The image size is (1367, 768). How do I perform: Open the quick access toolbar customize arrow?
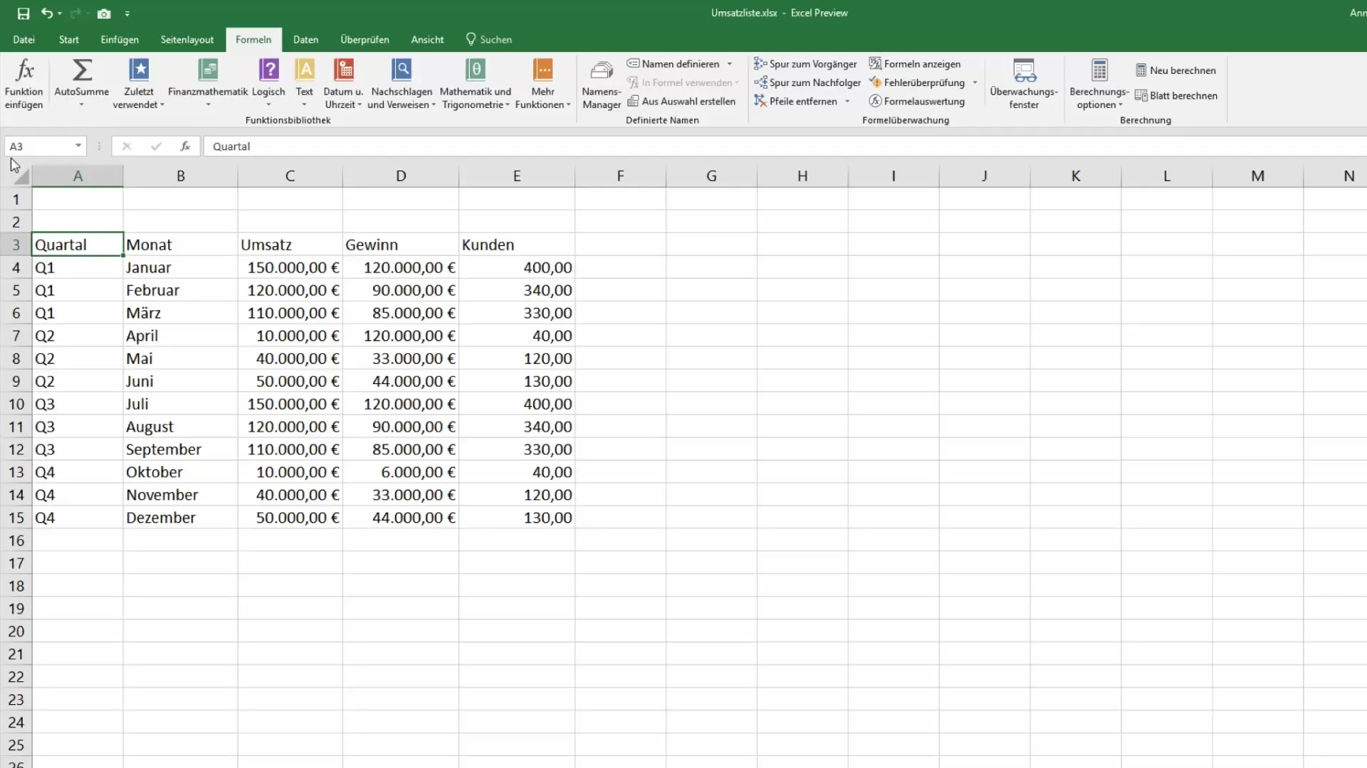(x=127, y=14)
